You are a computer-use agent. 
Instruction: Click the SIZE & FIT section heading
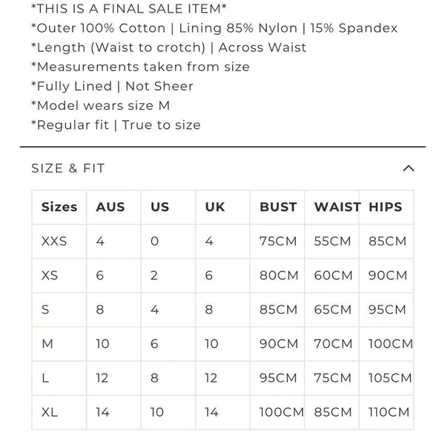point(68,168)
